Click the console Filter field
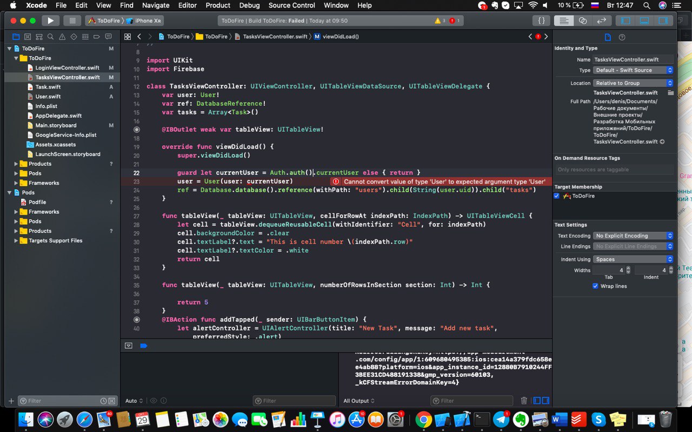Screen dimensions: 692x432 472,401
